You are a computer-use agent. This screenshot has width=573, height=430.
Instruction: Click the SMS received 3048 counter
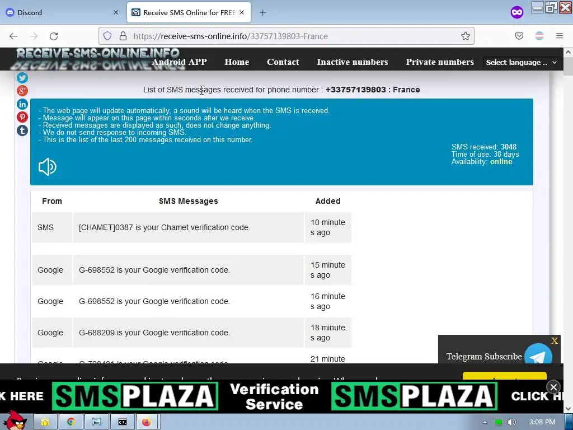[484, 147]
